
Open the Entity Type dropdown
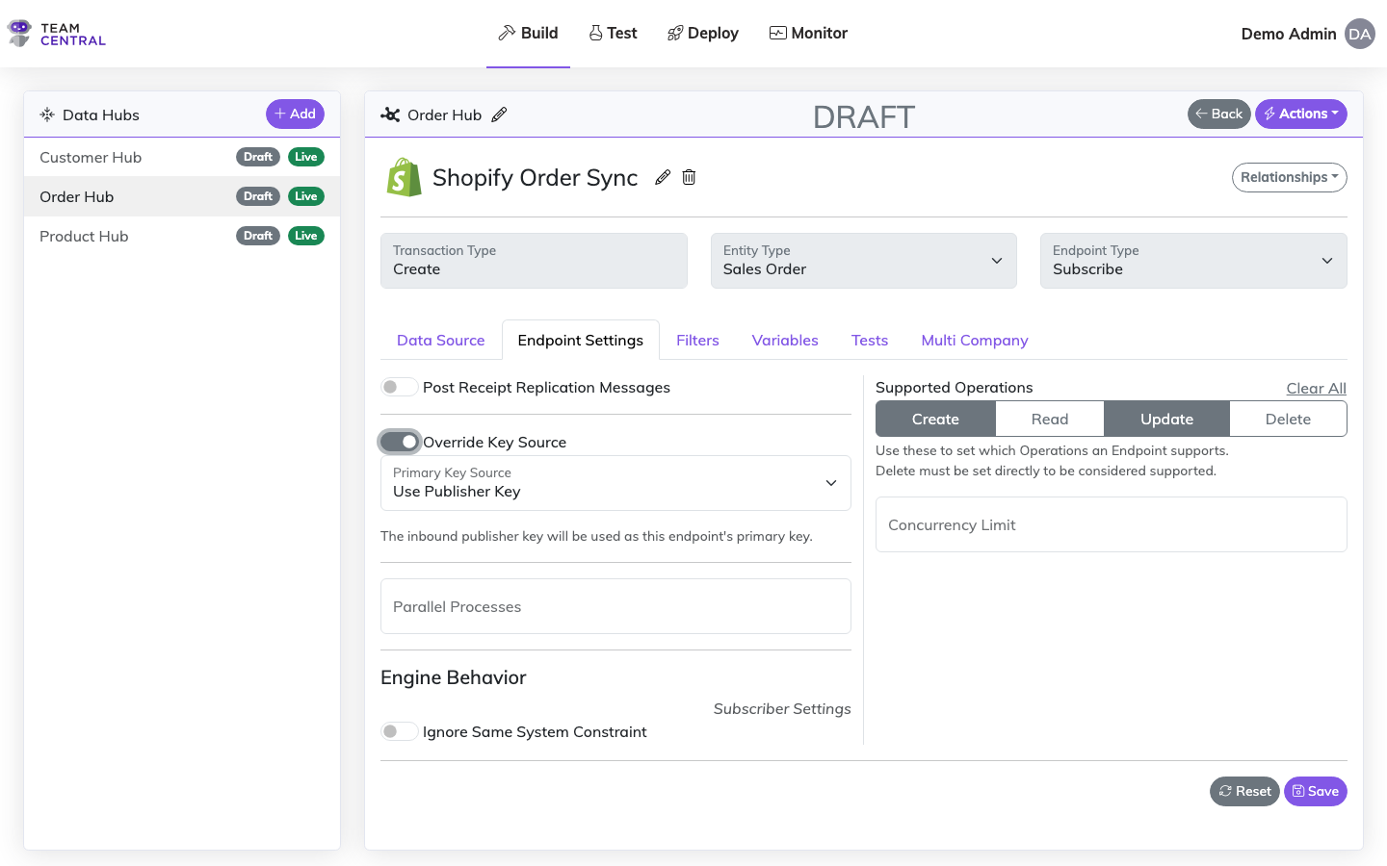point(863,261)
